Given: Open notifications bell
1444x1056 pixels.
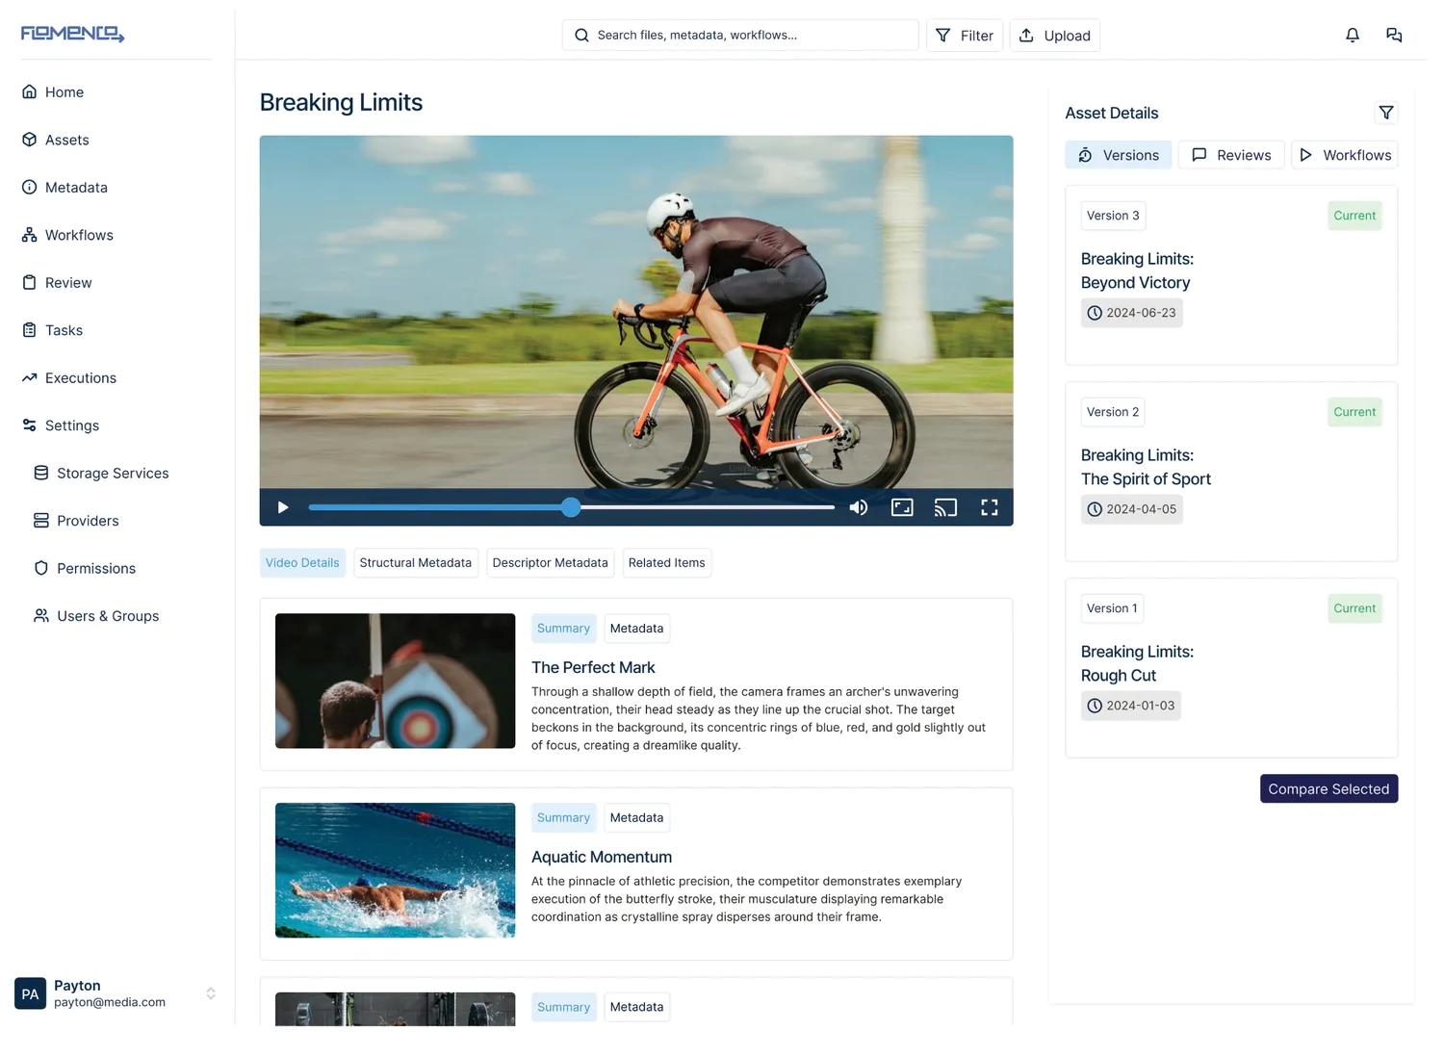Looking at the screenshot, I should coord(1353,36).
